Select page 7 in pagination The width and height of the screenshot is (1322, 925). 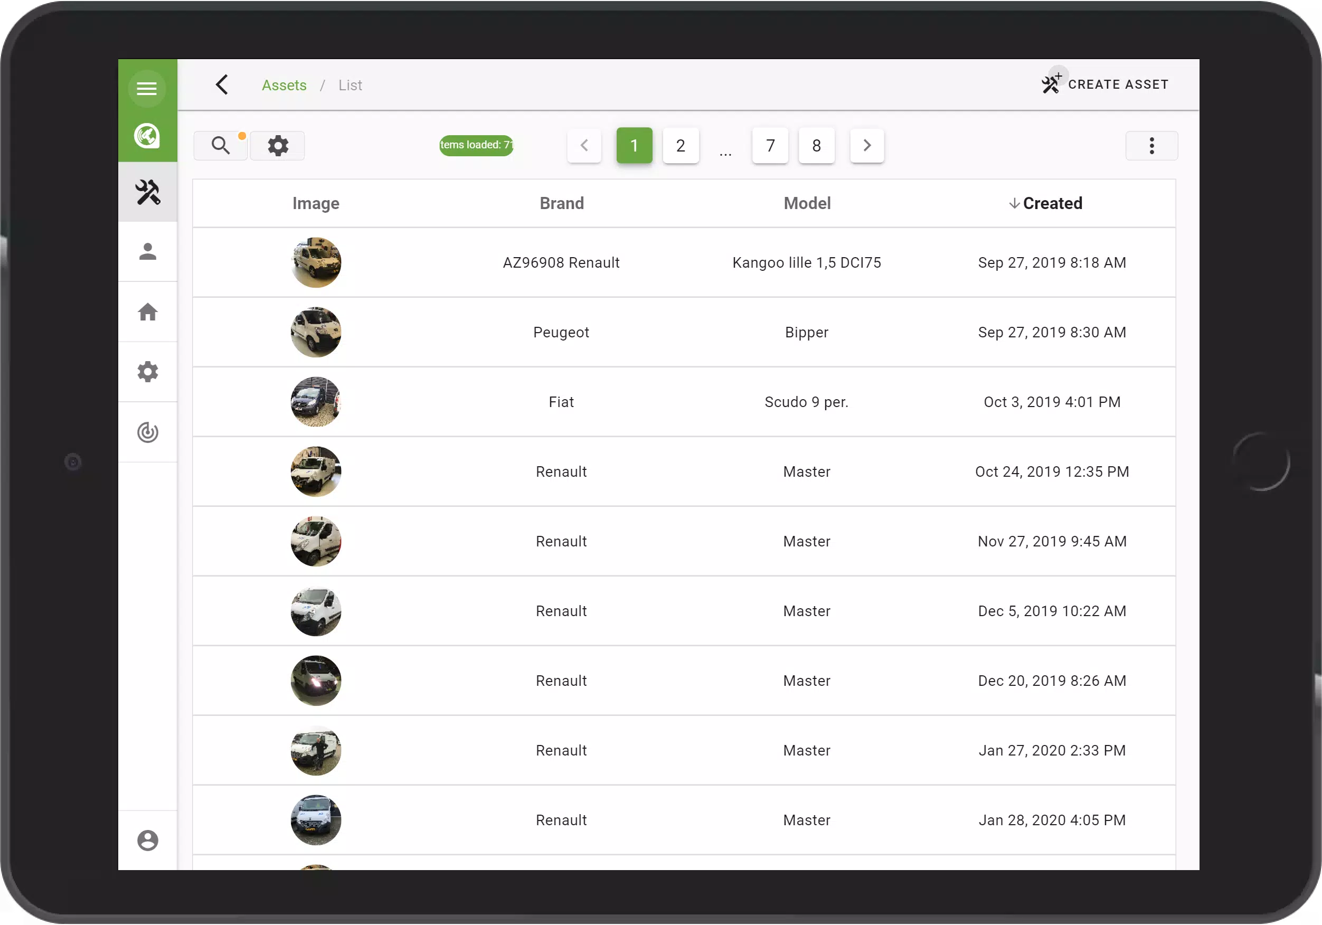[770, 145]
